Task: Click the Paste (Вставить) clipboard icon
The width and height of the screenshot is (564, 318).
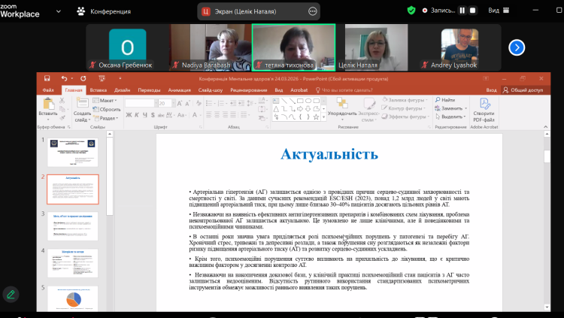Action: pyautogui.click(x=47, y=104)
